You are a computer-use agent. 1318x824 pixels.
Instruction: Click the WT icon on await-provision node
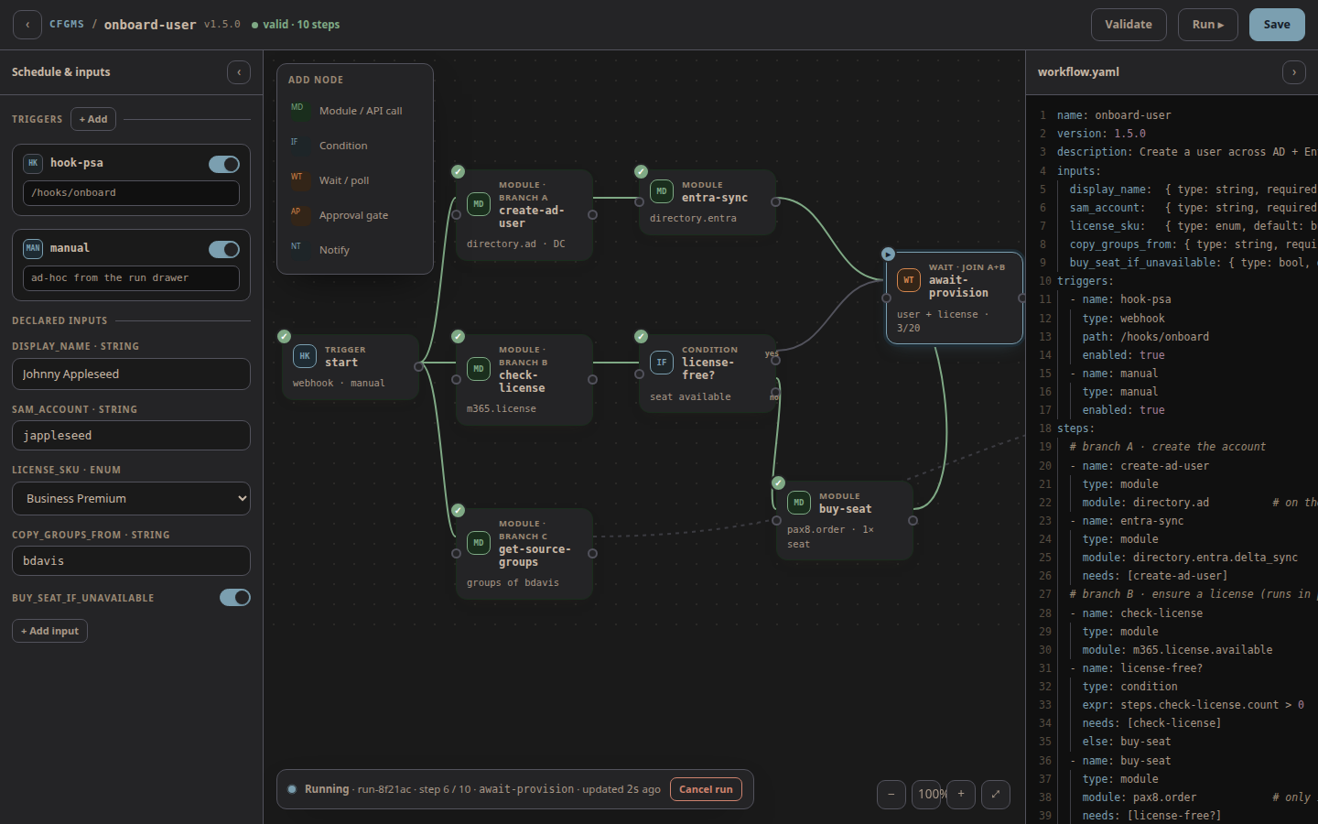point(909,280)
